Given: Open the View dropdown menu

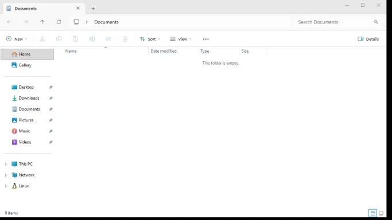Looking at the screenshot, I should click(x=181, y=39).
